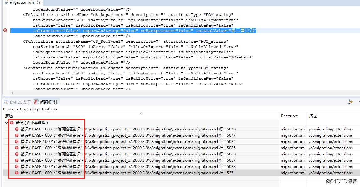Click the error icon on line 5076 row

[x=17, y=129]
